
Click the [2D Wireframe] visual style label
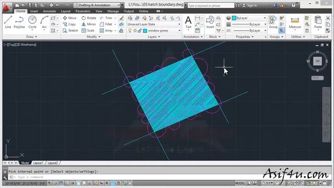tap(26, 44)
